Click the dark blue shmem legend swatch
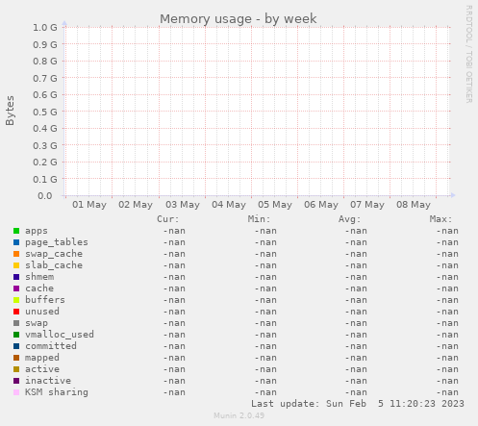This screenshot has width=478, height=426. [16, 277]
